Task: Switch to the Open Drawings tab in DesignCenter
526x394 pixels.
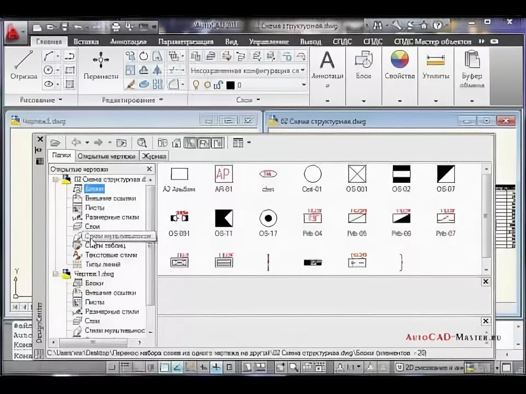Action: tap(107, 156)
